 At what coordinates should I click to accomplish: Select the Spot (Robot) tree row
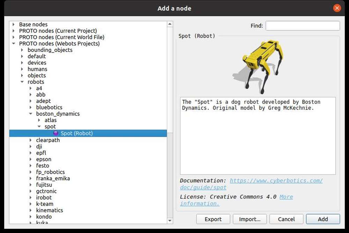coord(88,133)
